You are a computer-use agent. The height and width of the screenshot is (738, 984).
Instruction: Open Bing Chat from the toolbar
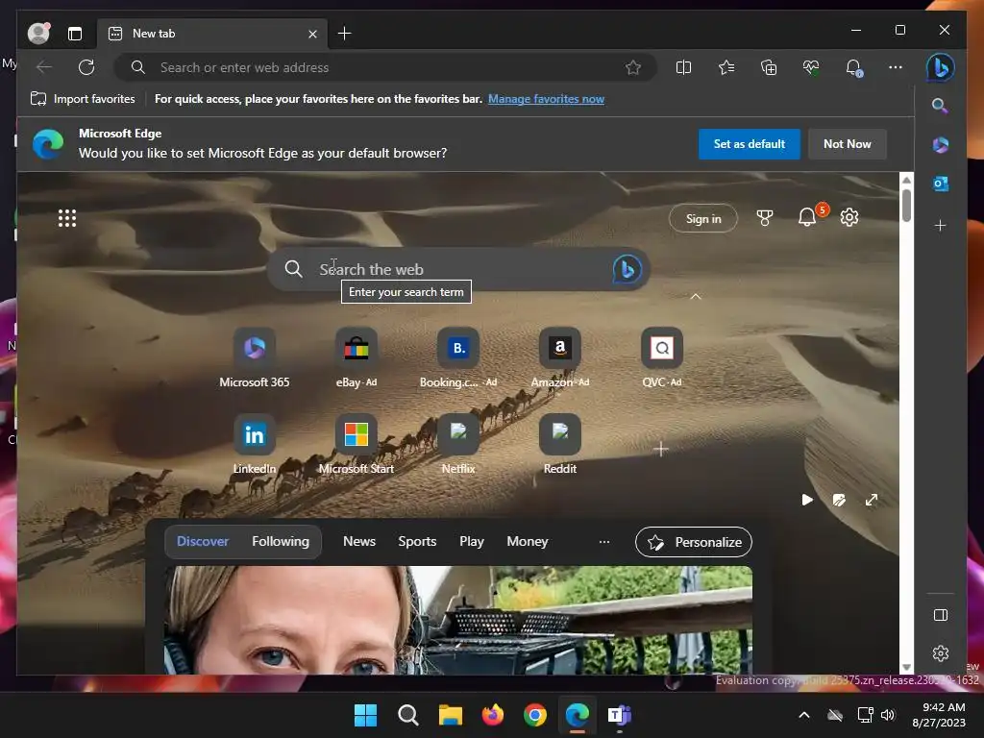pyautogui.click(x=940, y=67)
